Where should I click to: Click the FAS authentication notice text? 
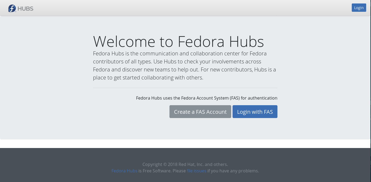[x=207, y=98]
